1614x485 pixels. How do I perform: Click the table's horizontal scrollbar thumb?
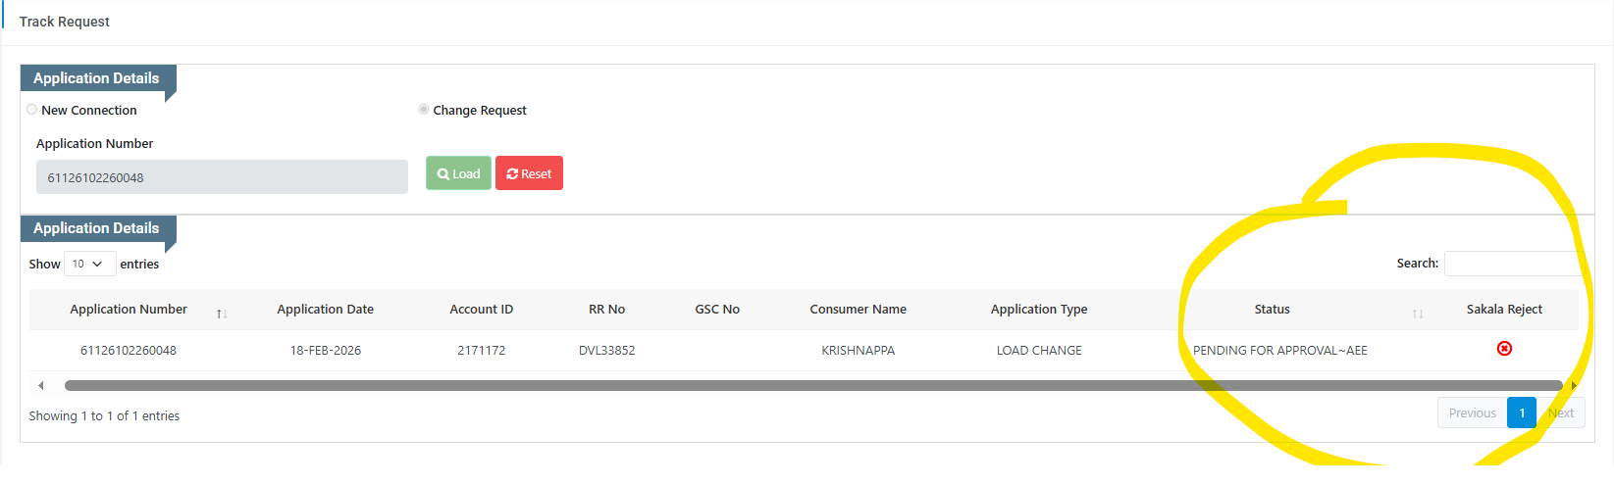813,385
